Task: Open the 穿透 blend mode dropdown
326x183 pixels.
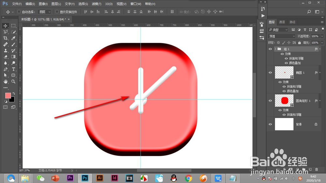Action: coord(282,36)
